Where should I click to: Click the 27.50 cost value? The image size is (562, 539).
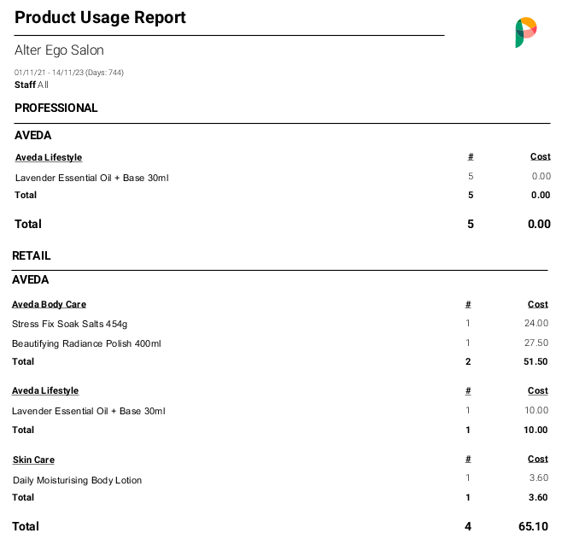537,343
